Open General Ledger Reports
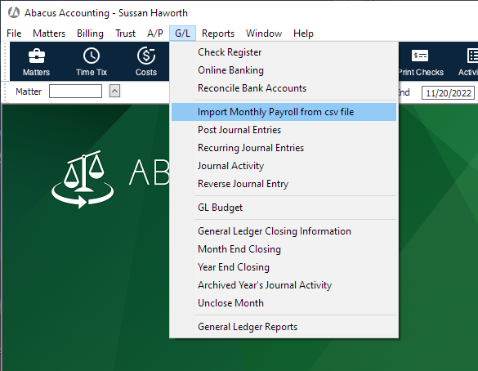This screenshot has height=371, width=478. click(284, 327)
